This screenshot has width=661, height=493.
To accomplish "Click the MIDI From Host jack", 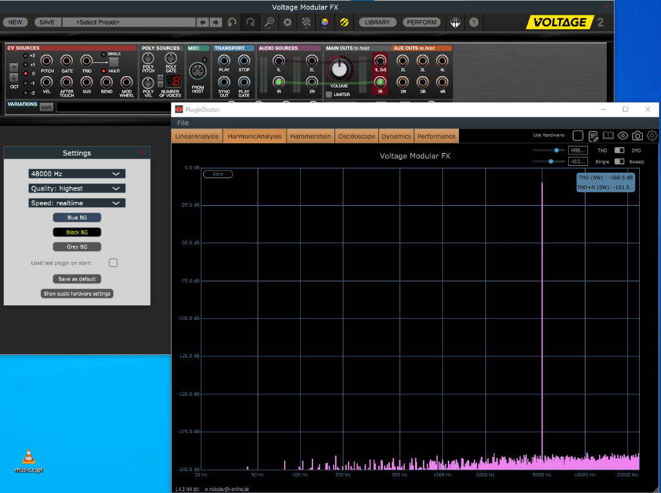I will (198, 71).
